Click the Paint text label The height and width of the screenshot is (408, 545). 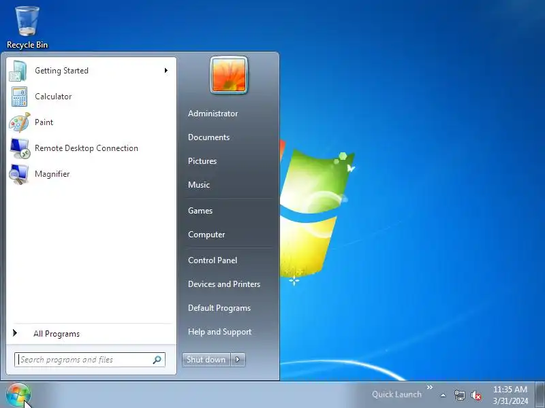pos(44,122)
